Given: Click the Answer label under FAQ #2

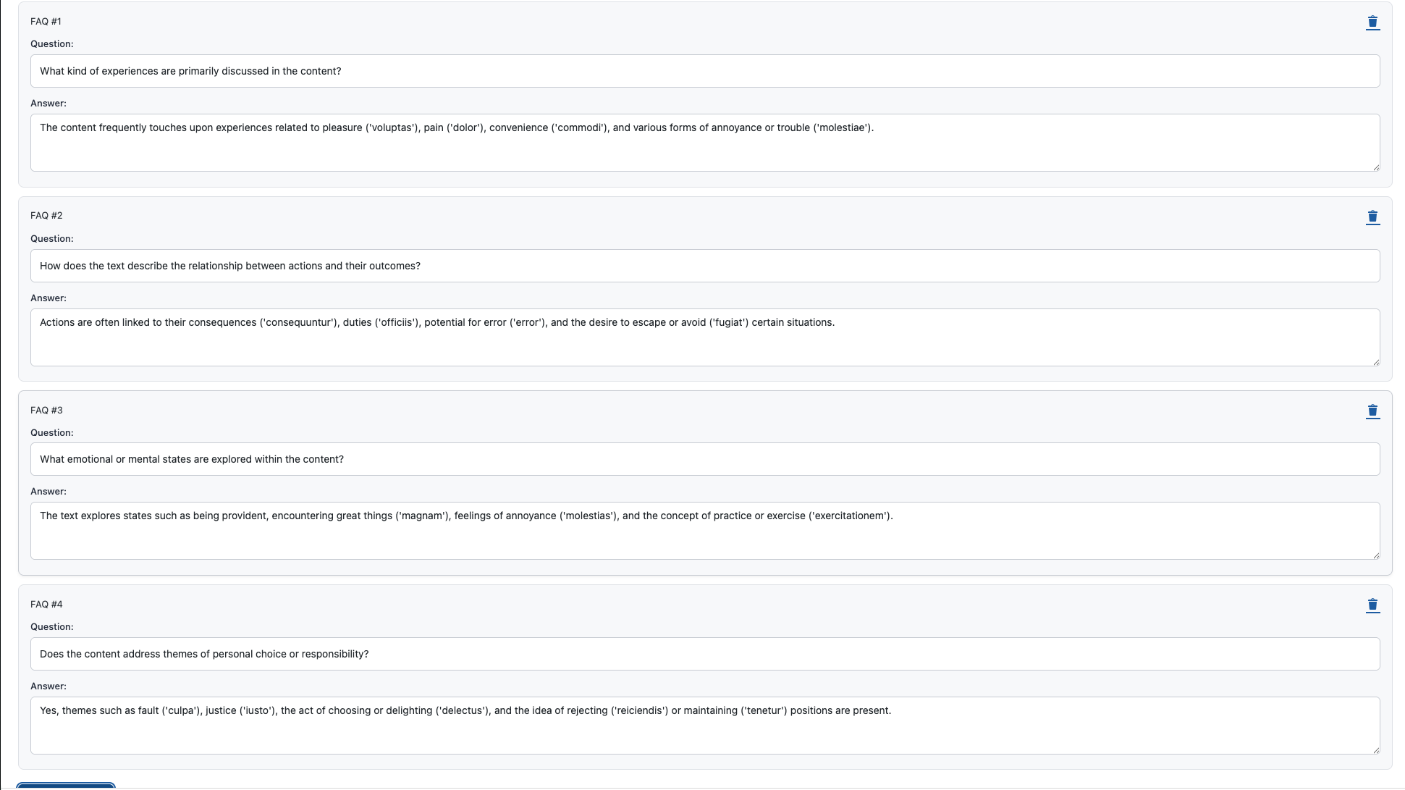Looking at the screenshot, I should click(48, 298).
